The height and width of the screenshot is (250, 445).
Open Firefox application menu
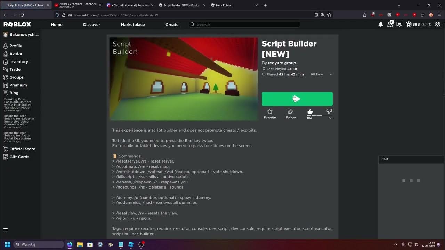click(439, 15)
